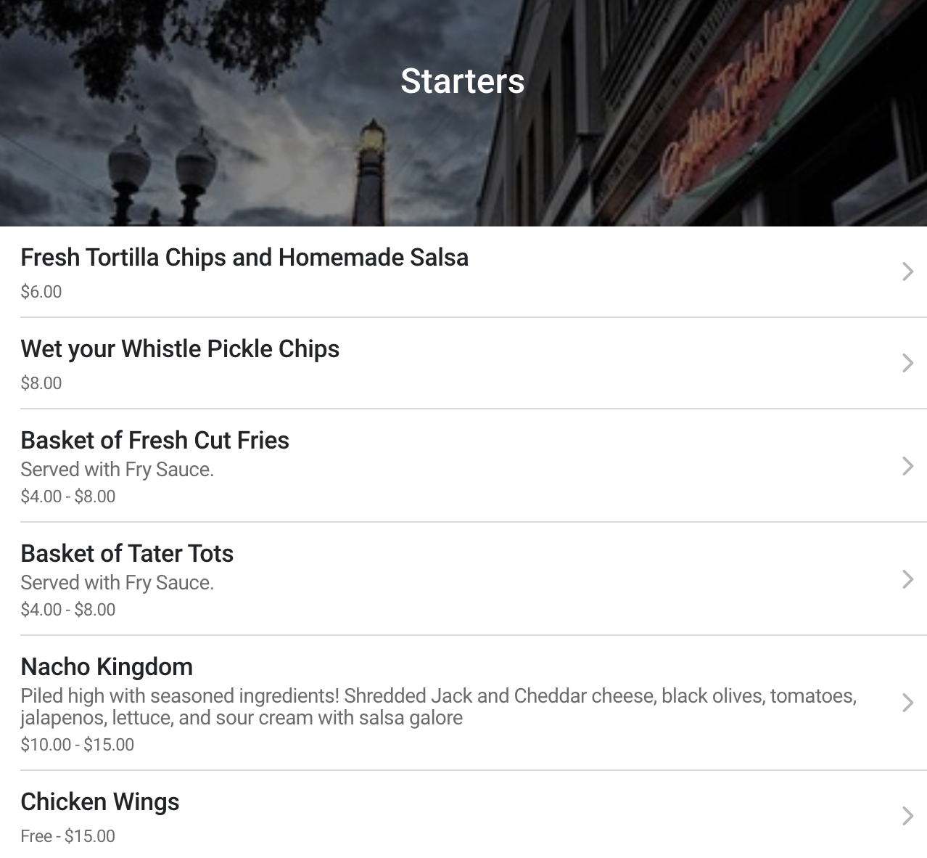
Task: Select the Basket of Tater Tots title
Action: 127,554
